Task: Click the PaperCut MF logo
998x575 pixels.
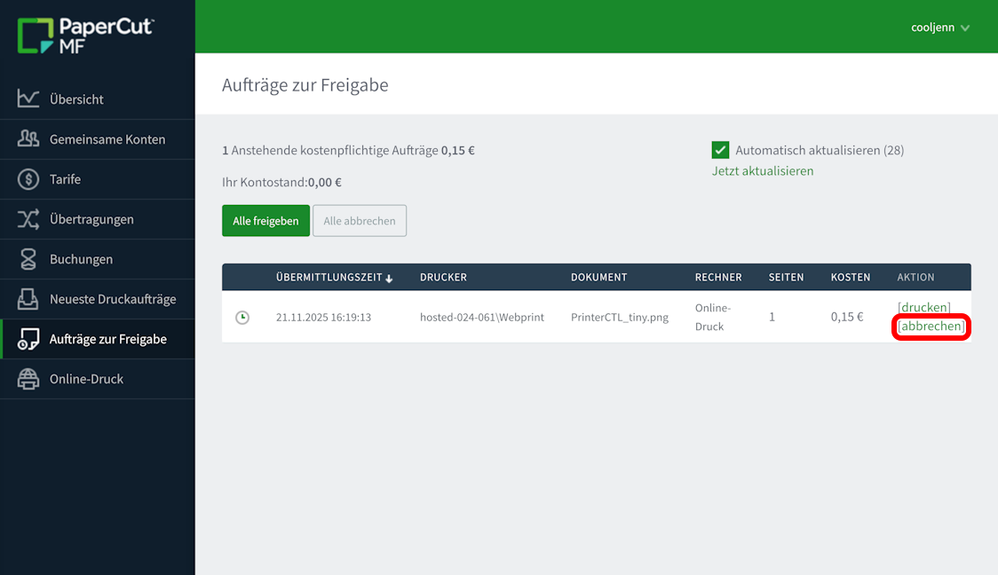Action: 85,35
